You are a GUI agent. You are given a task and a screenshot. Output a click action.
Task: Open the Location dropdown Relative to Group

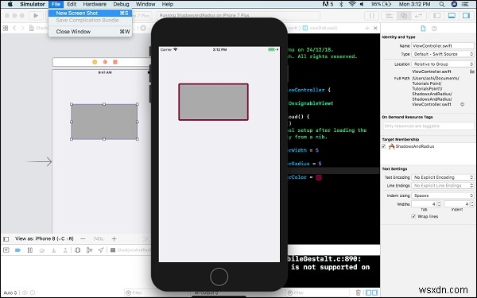point(443,64)
